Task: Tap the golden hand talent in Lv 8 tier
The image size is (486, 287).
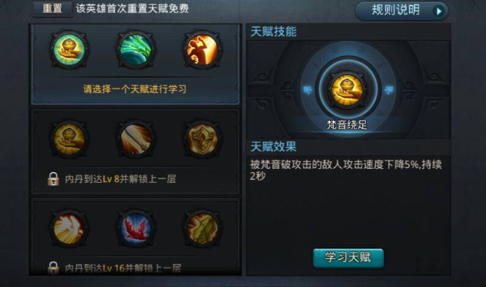Action: [69, 139]
